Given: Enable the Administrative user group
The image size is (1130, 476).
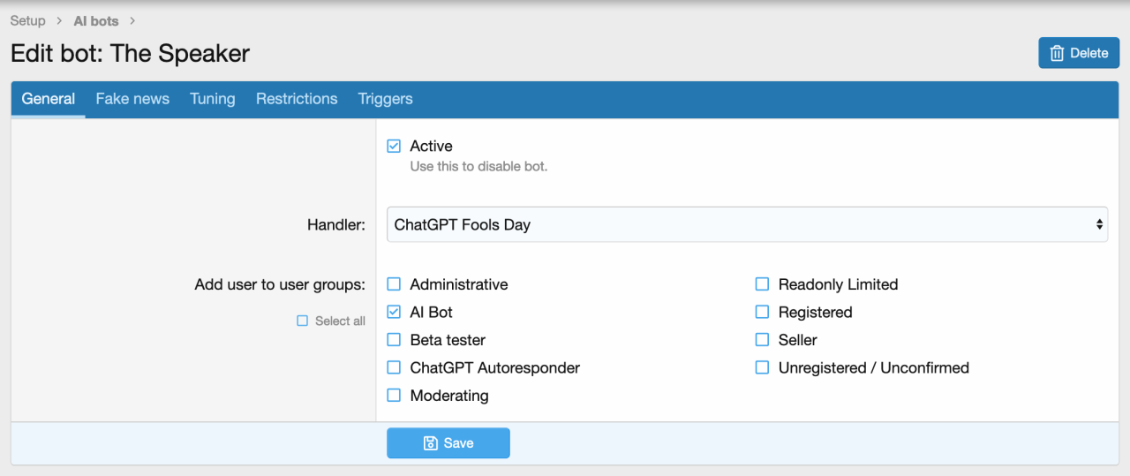Looking at the screenshot, I should tap(394, 284).
